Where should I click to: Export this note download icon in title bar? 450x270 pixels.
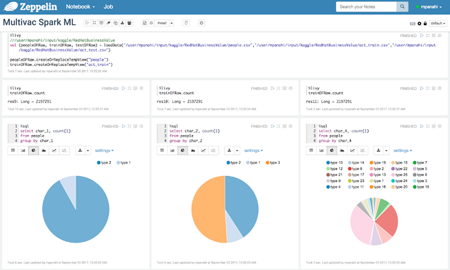tap(122, 23)
